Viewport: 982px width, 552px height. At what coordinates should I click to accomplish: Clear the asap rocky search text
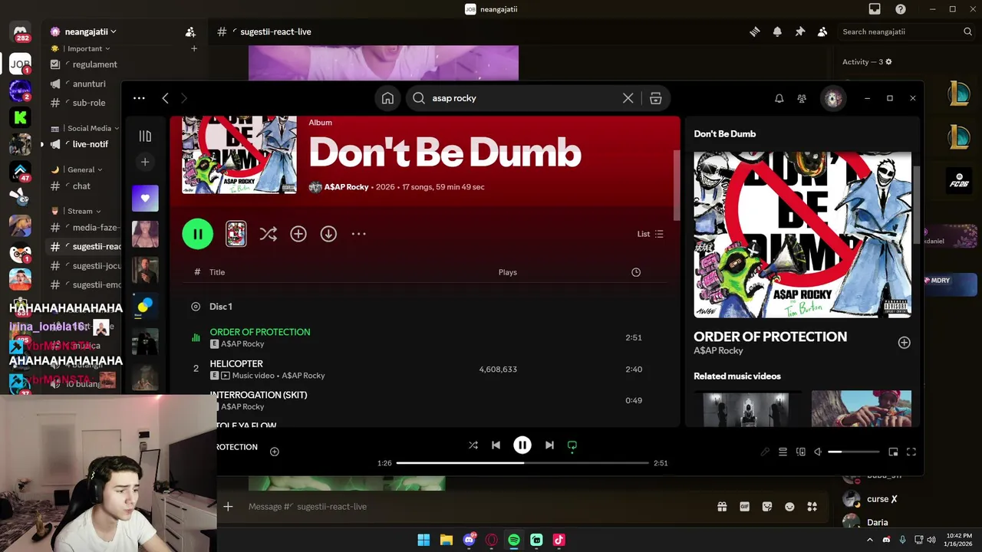tap(628, 98)
